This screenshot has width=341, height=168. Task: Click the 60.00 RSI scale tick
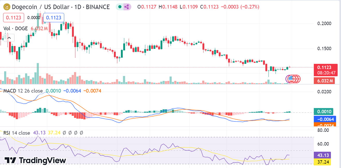click(x=323, y=144)
